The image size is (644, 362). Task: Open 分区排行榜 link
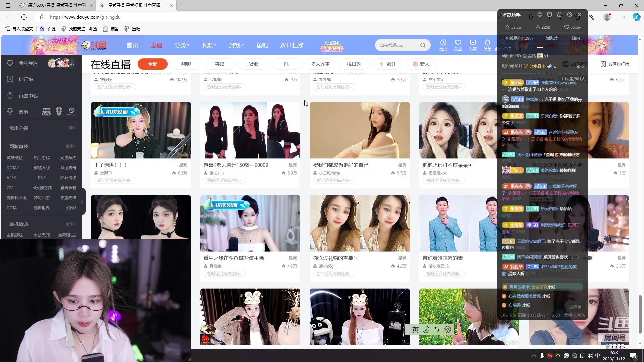(614, 64)
